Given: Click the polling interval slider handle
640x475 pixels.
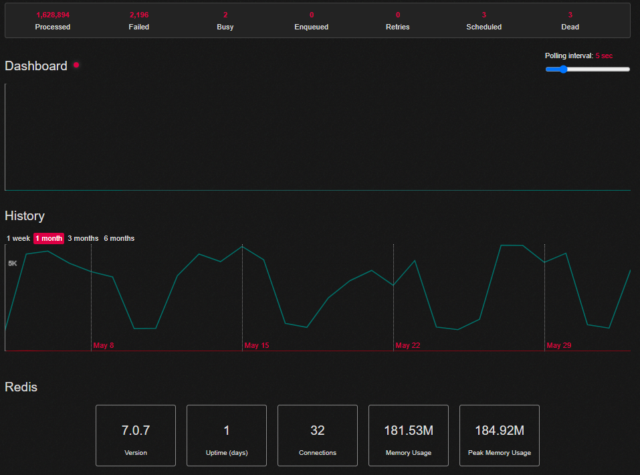Looking at the screenshot, I should [563, 70].
